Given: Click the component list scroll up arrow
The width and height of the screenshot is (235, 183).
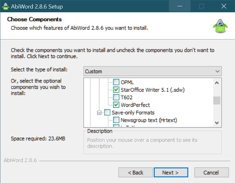Looking at the screenshot, I should click(217, 83).
